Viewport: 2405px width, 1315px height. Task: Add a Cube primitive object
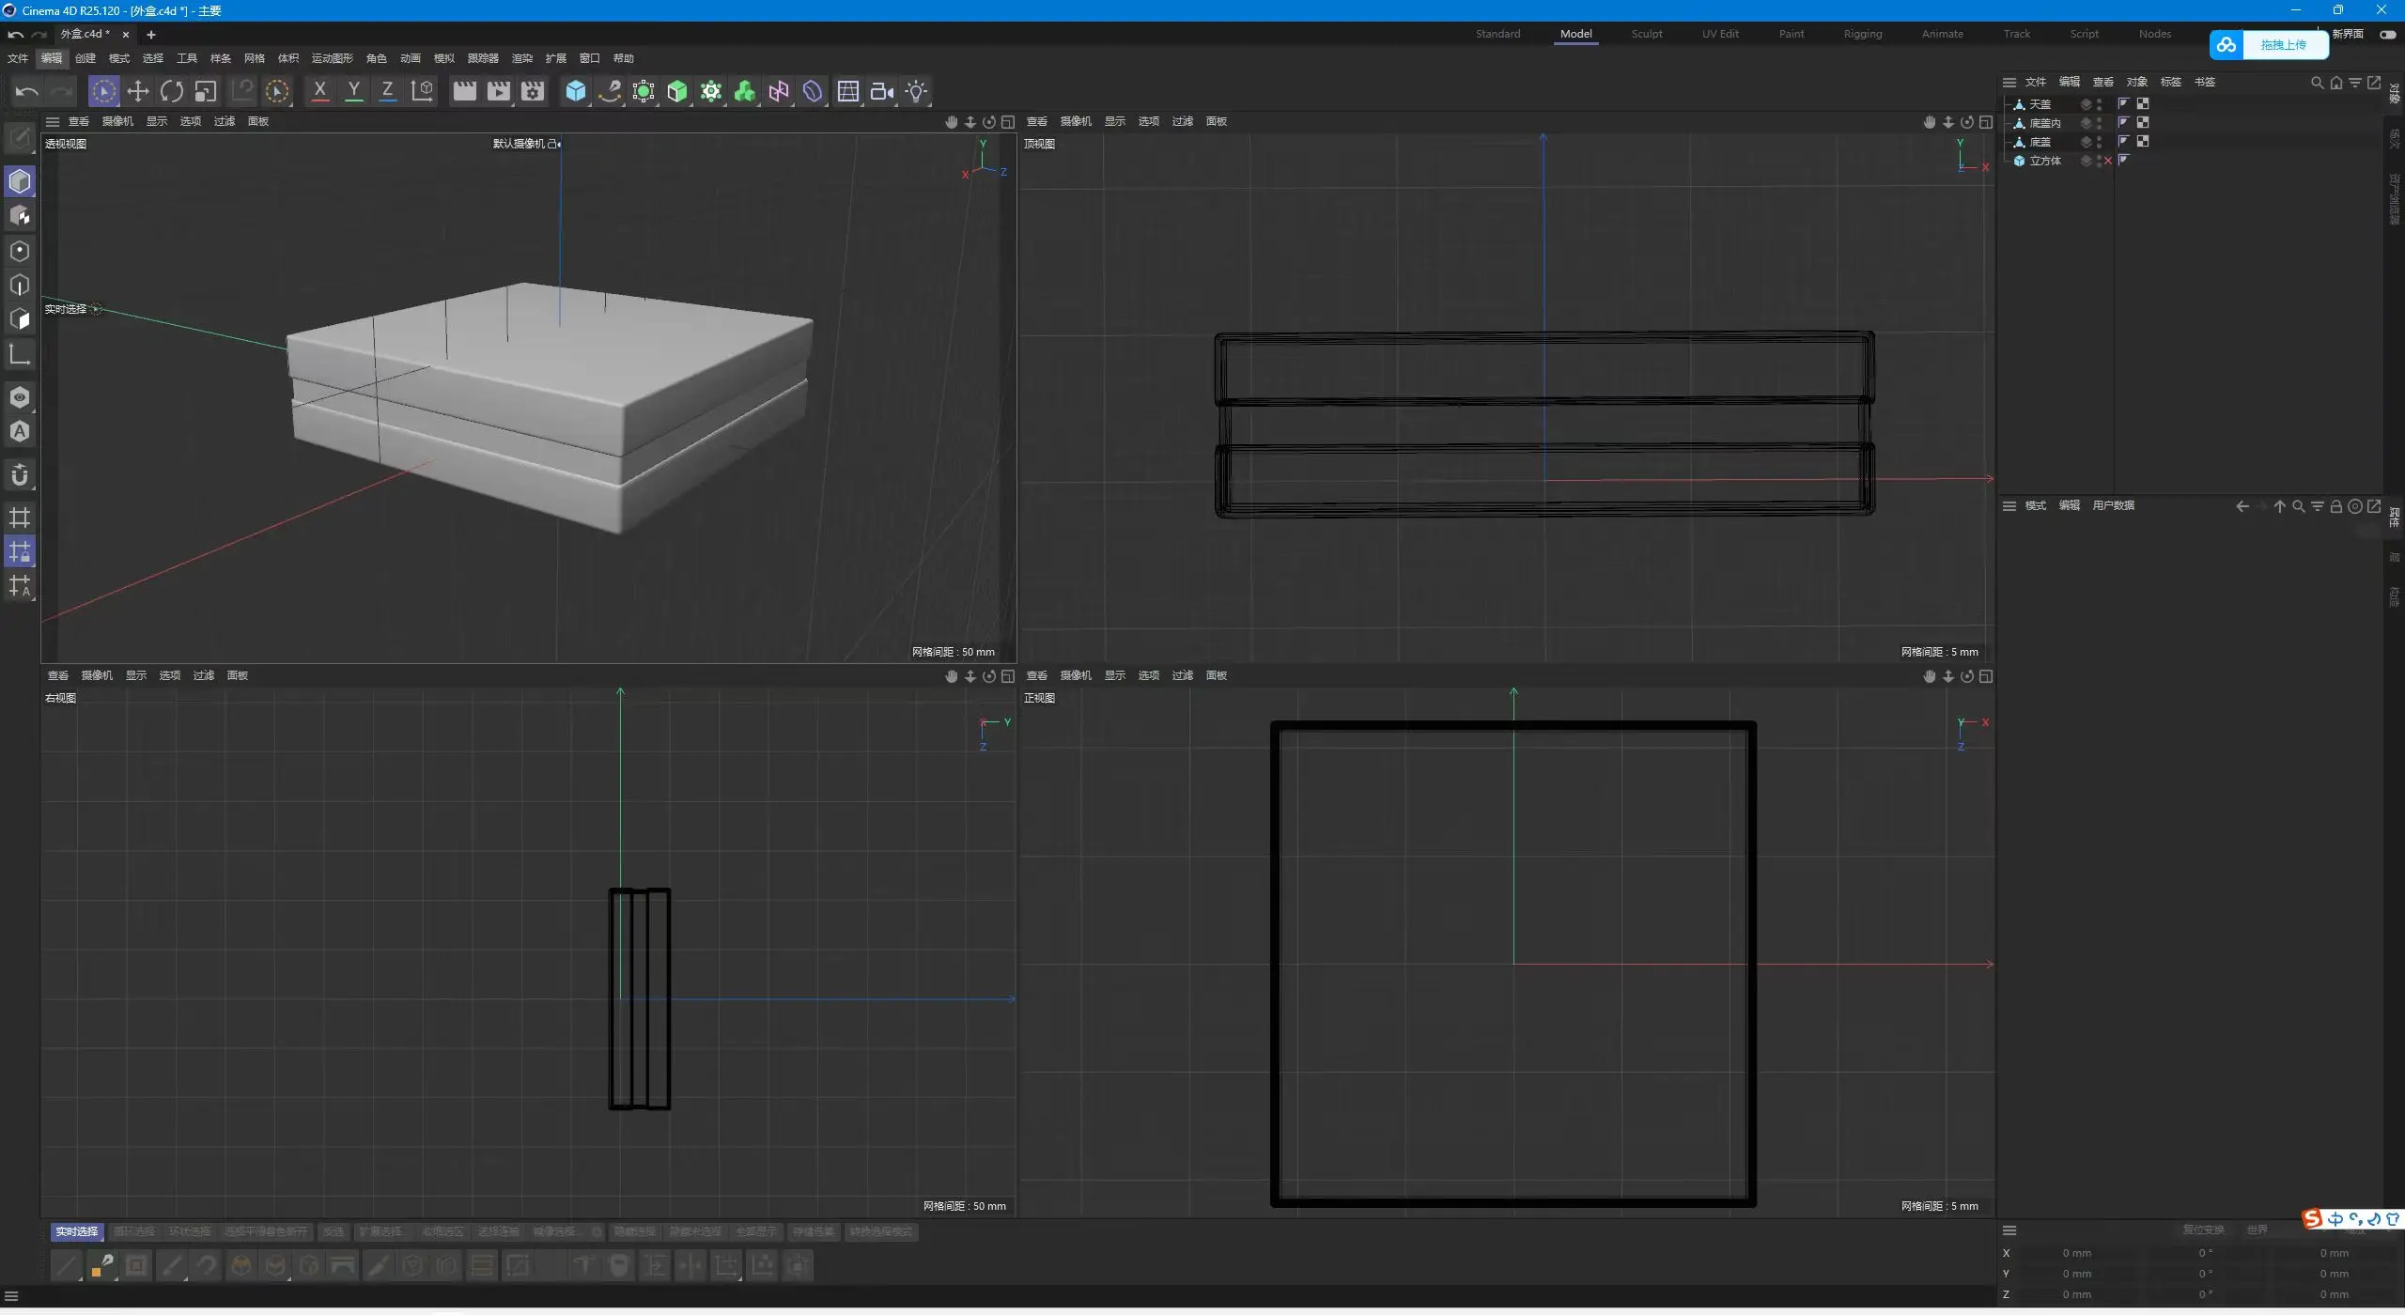(x=575, y=91)
